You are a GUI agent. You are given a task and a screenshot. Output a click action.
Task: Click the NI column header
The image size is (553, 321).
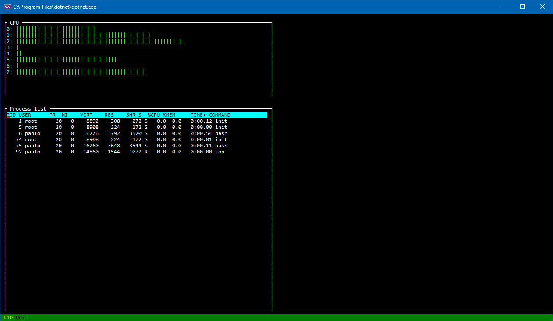[65, 115]
